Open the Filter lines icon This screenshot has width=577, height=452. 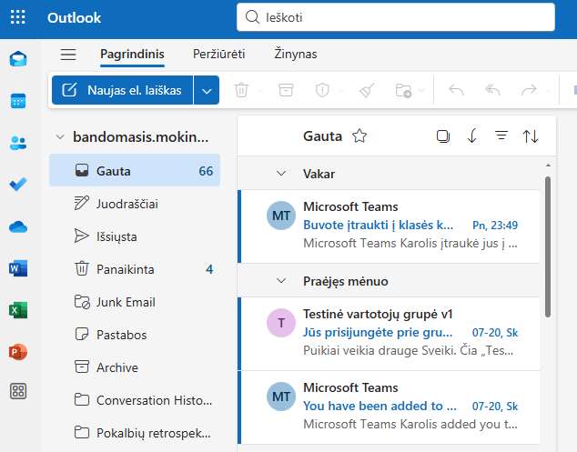coord(501,136)
